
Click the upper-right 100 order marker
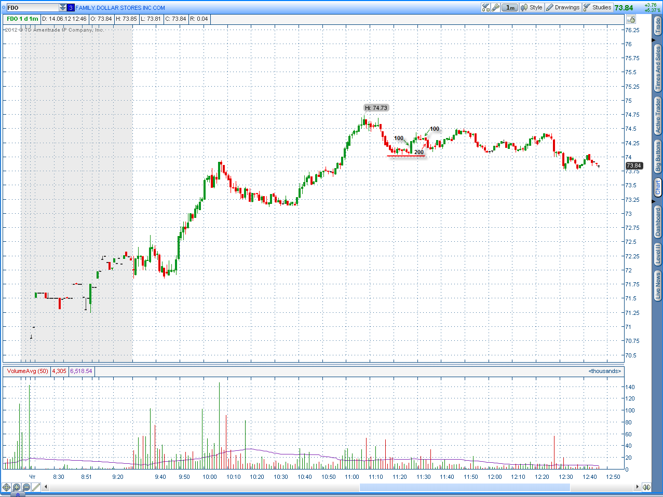click(x=435, y=129)
